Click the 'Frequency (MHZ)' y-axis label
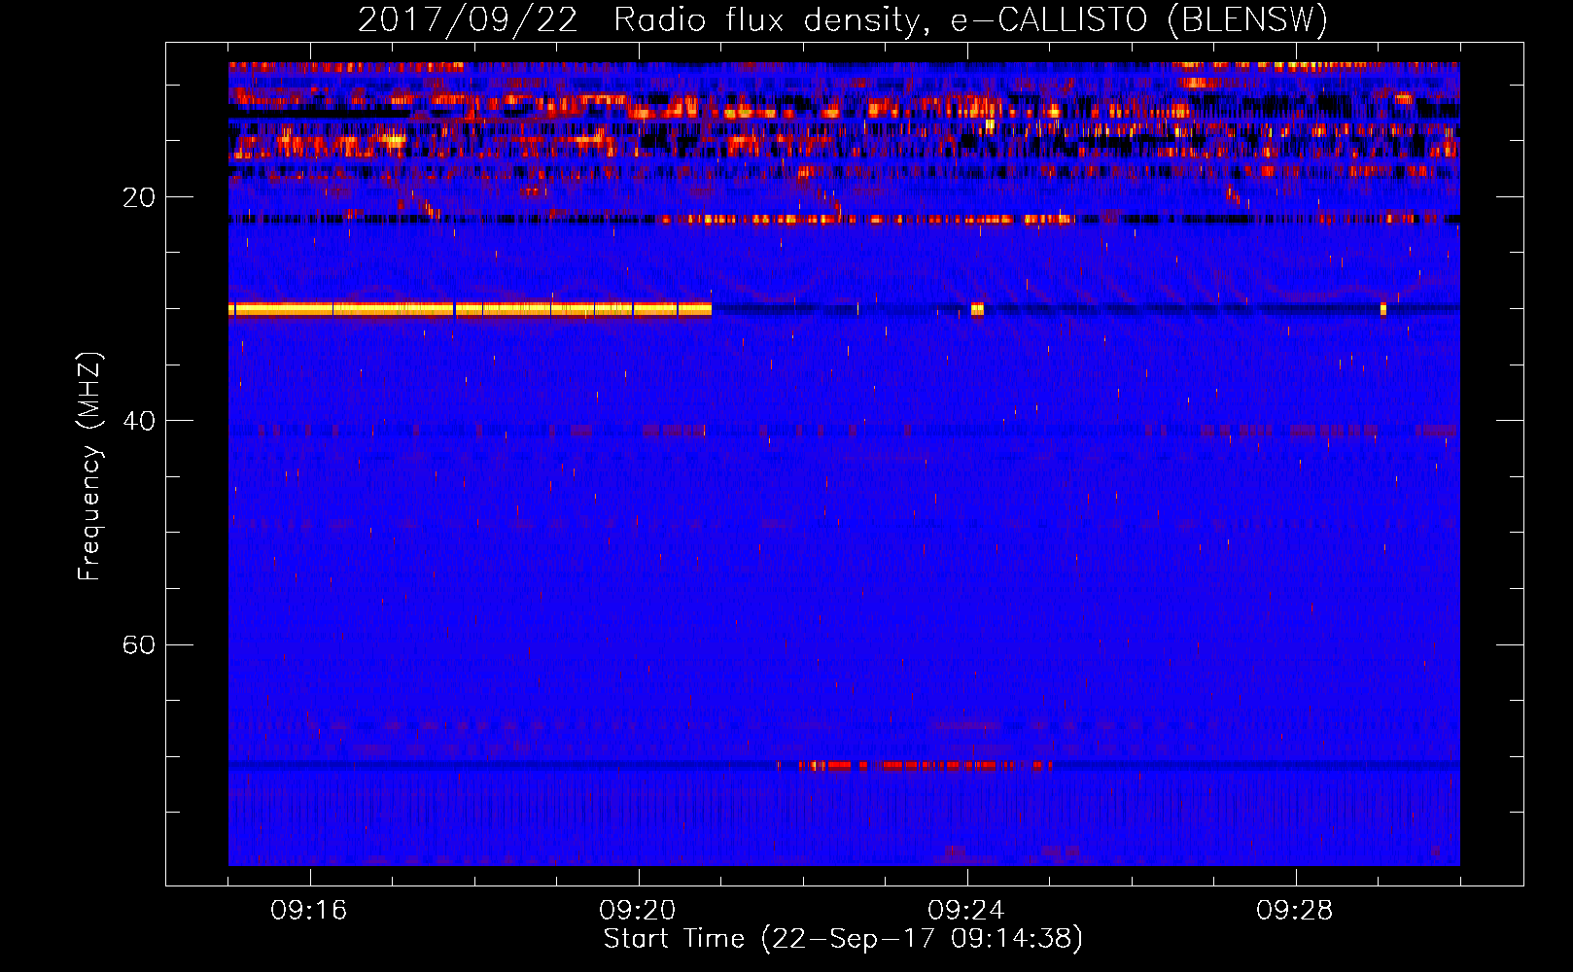Screen dimensions: 1573x972 pos(89,467)
